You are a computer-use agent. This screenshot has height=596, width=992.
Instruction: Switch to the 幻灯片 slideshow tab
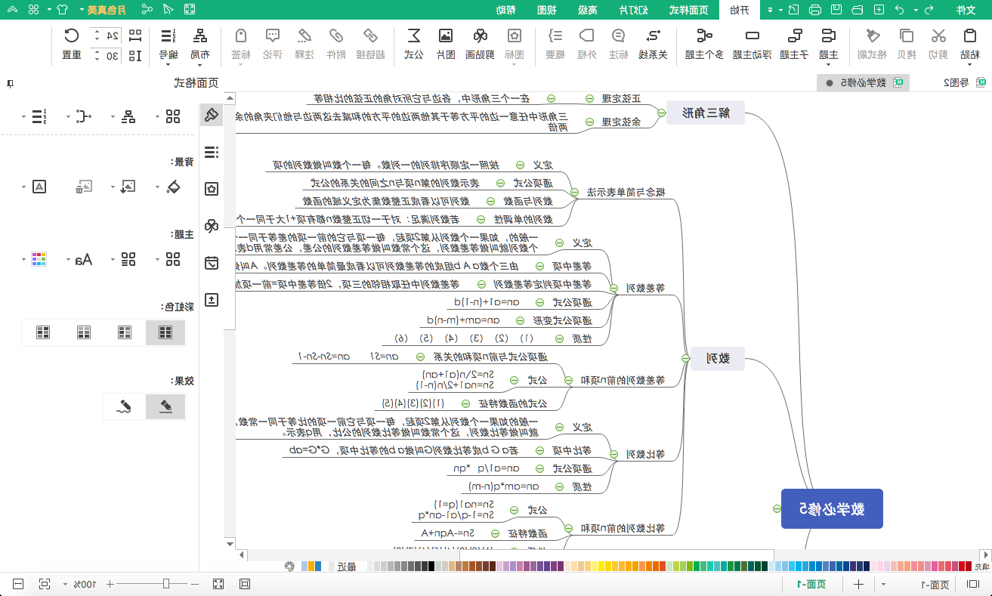(635, 10)
